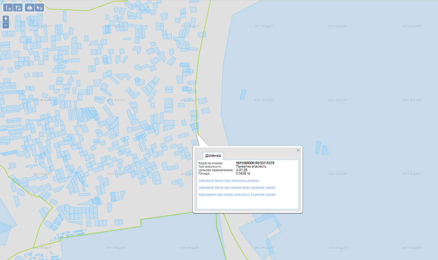Open the print map tool
The width and height of the screenshot is (438, 260).
30,8
